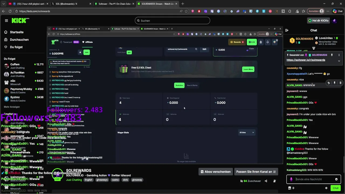The image size is (345, 194).
Task: Select the giveaways tag
Action: [102, 180]
